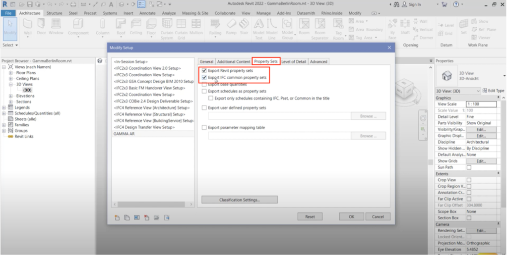Switch to the Advanced tab

click(318, 61)
